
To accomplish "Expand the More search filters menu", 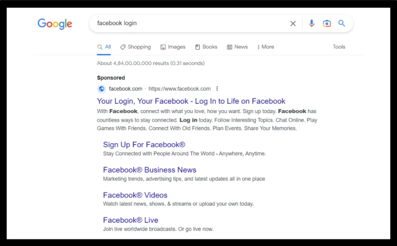I will click(x=265, y=47).
